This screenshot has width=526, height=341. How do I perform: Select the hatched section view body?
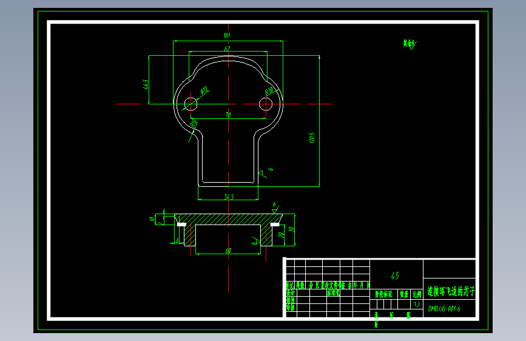[x=229, y=219]
